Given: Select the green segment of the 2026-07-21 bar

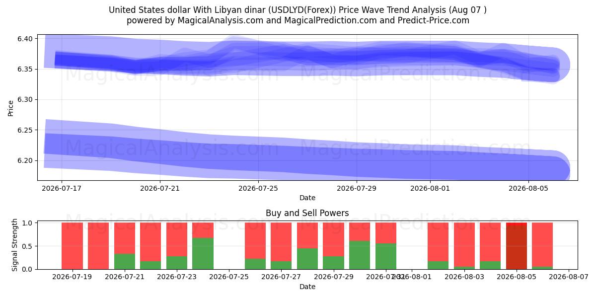Looking at the screenshot, I should pos(125,261).
